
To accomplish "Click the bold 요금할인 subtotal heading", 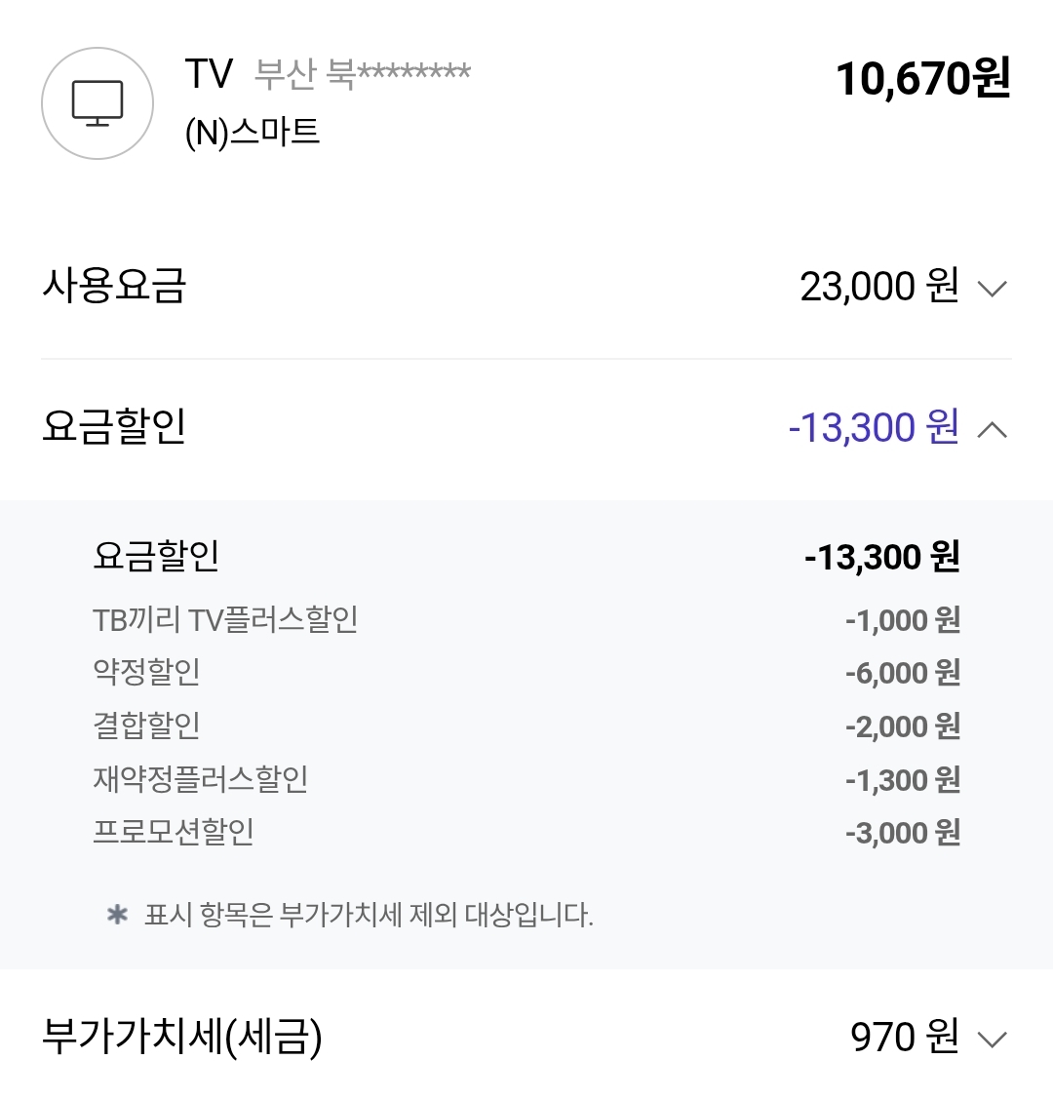I will click(156, 557).
